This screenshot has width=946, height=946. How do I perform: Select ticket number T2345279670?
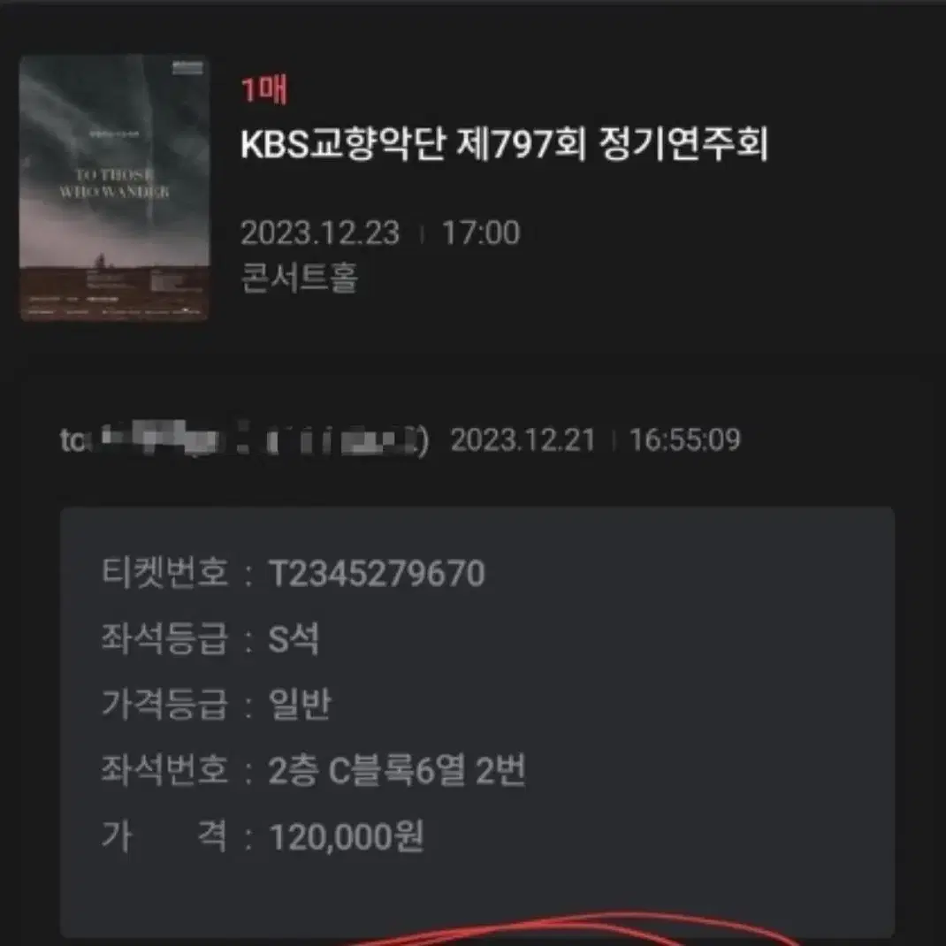pos(377,573)
